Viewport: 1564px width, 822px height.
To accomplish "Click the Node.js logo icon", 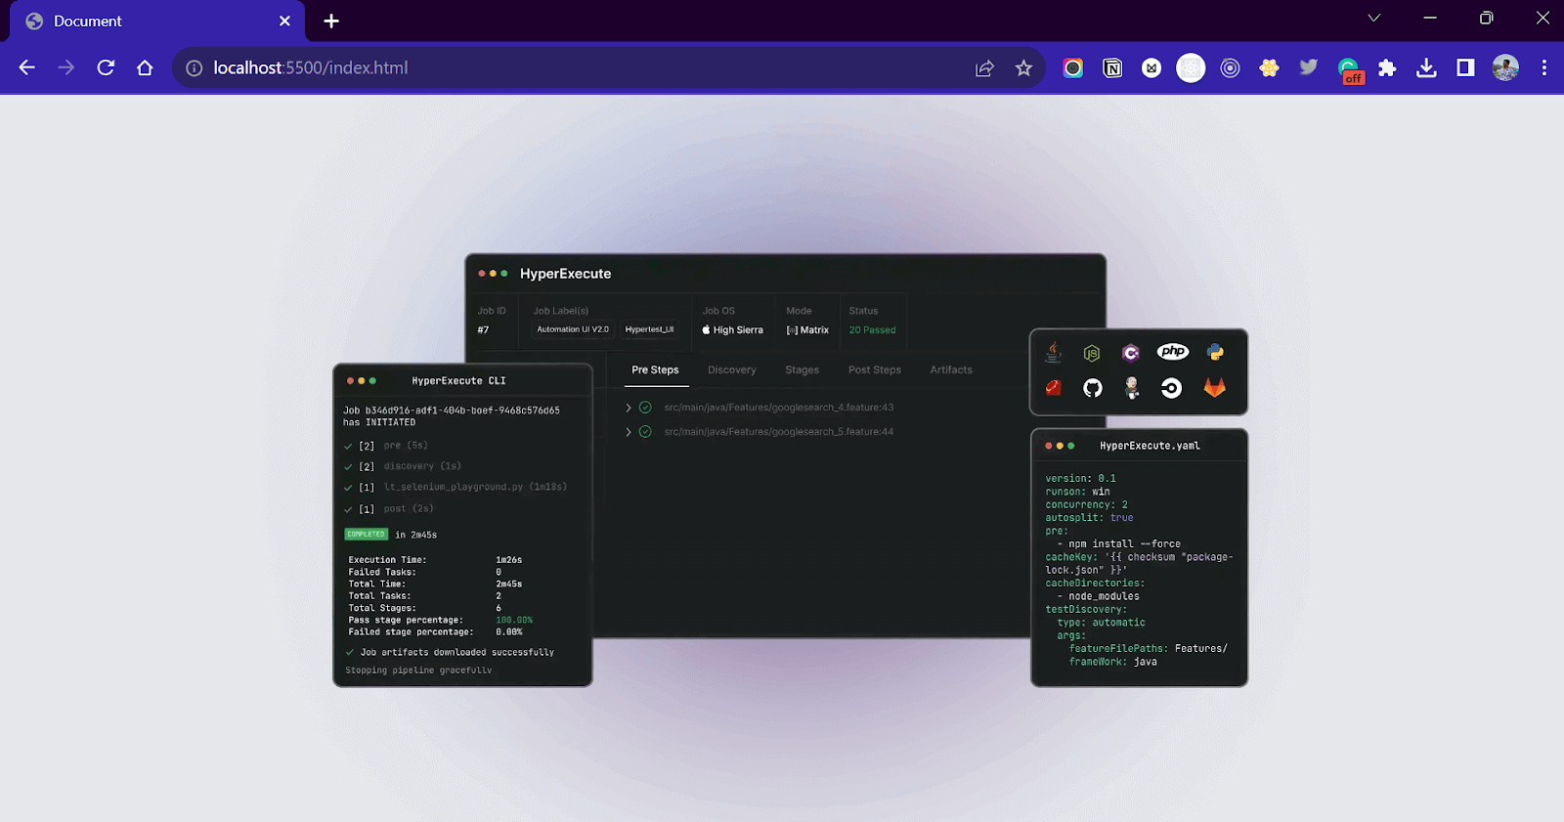I will [x=1092, y=353].
